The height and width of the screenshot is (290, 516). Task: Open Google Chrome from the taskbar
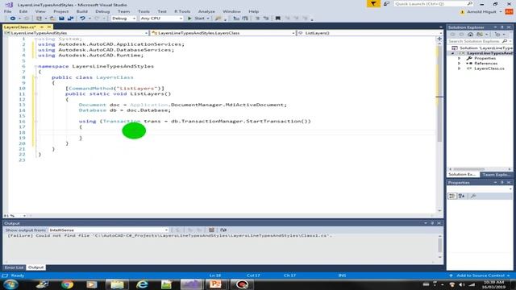coord(67,284)
